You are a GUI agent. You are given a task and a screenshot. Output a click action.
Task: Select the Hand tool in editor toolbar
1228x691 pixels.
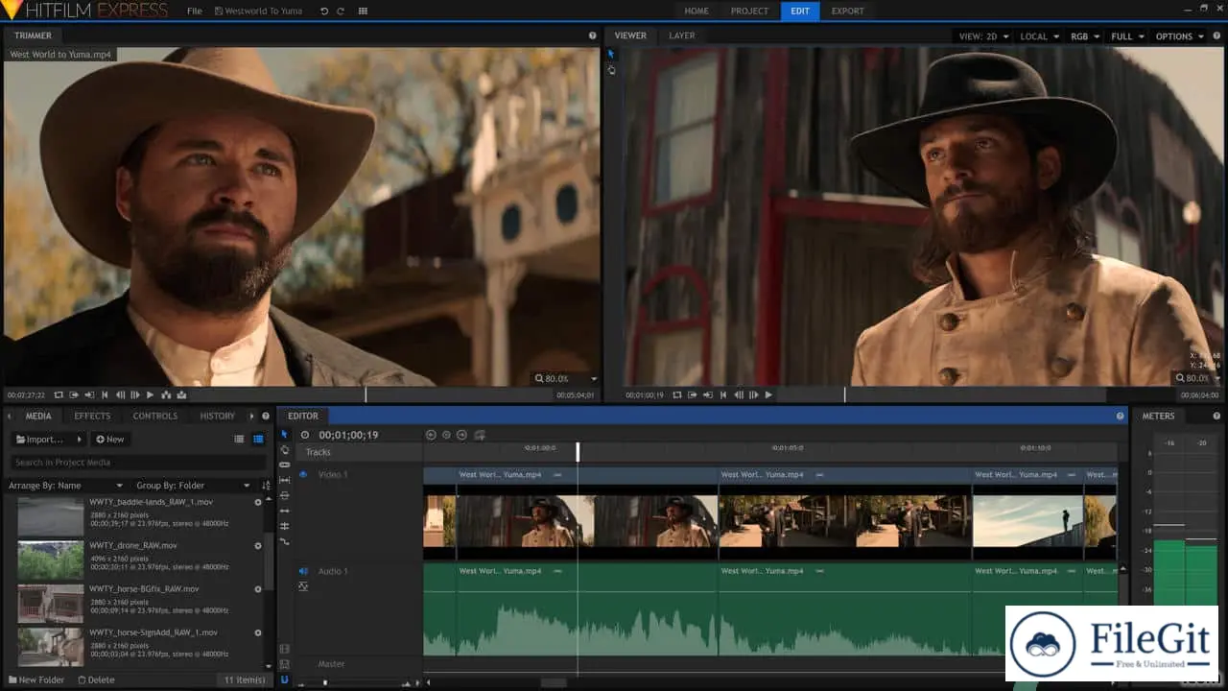[x=284, y=450]
